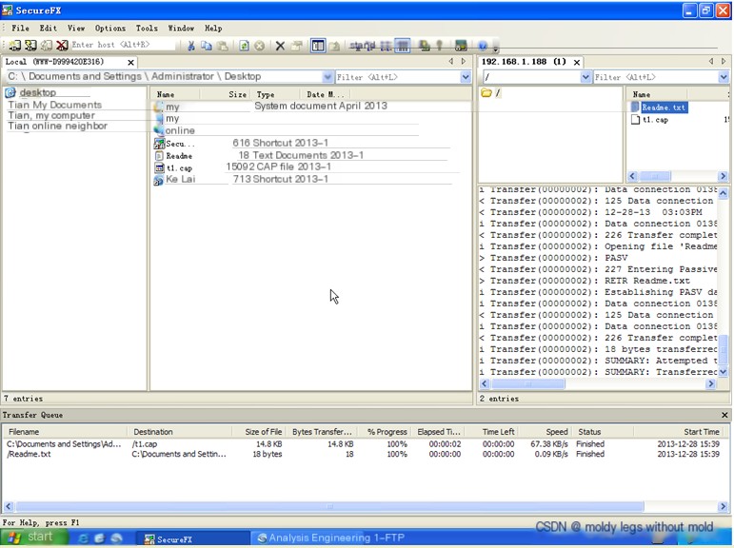Image resolution: width=734 pixels, height=548 pixels.
Task: Close the 192.168.1.188 tab
Action: (x=577, y=62)
